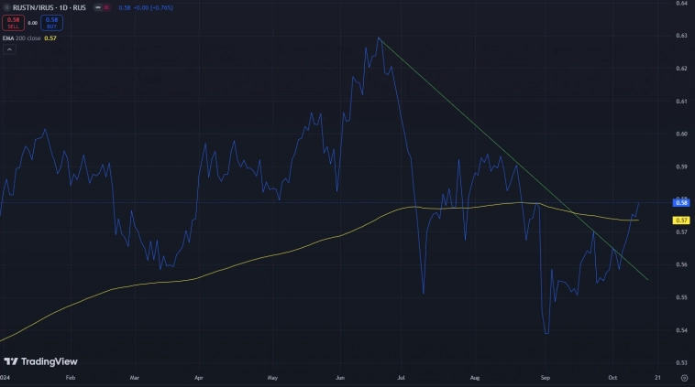
Task: Open chart settings gear icon
Action: point(684,376)
